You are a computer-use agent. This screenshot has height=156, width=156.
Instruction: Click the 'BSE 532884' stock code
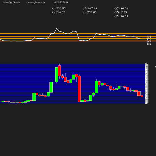61,2
